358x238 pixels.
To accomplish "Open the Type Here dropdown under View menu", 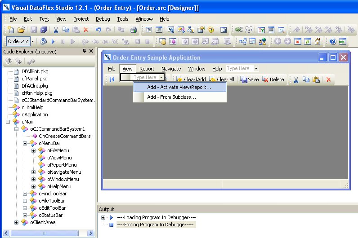I will point(161,77).
